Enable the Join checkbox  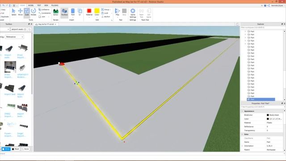coord(40,17)
